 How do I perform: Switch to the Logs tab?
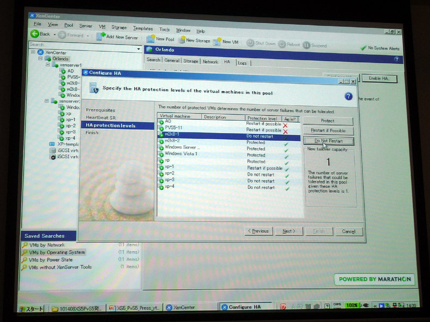(242, 63)
